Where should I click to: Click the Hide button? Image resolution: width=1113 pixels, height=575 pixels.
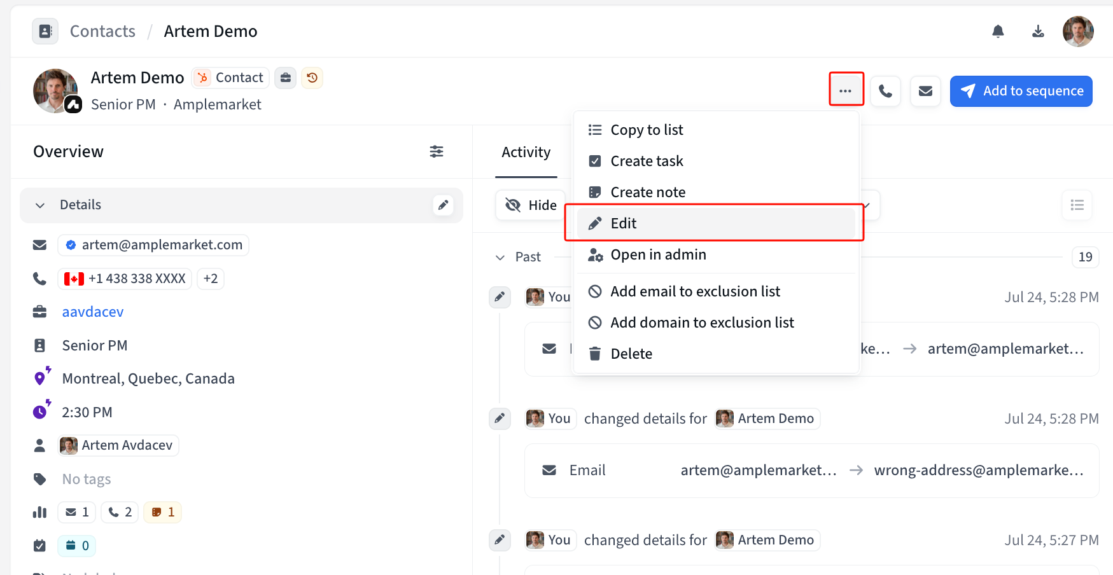[x=530, y=205]
